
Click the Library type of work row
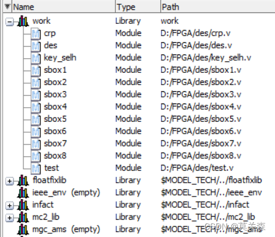128,21
